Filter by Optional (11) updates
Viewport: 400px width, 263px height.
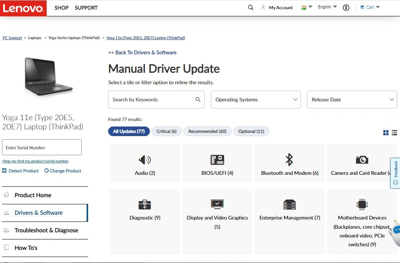point(251,131)
